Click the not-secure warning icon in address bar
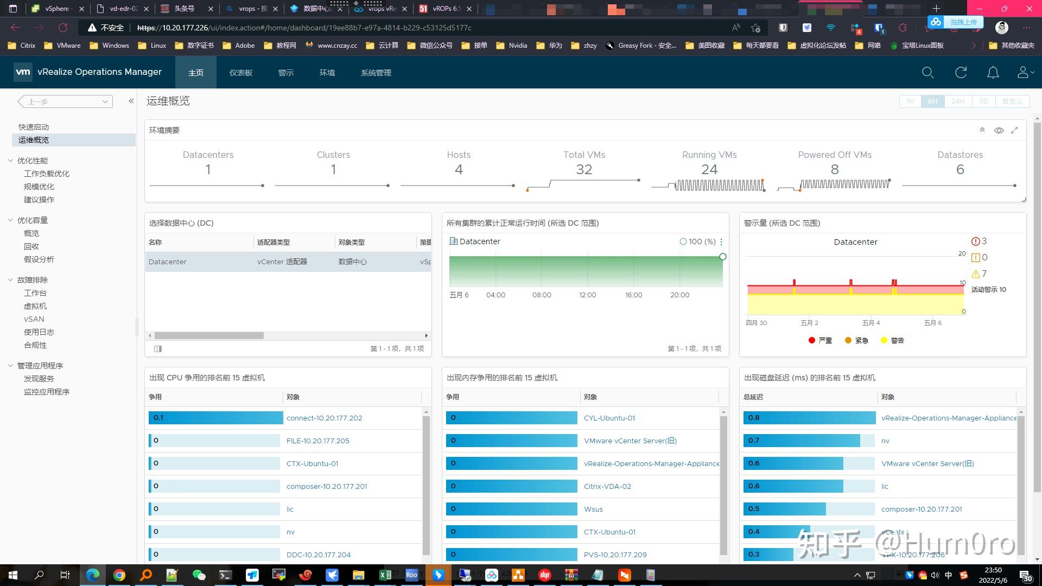Image resolution: width=1042 pixels, height=586 pixels. [92, 28]
